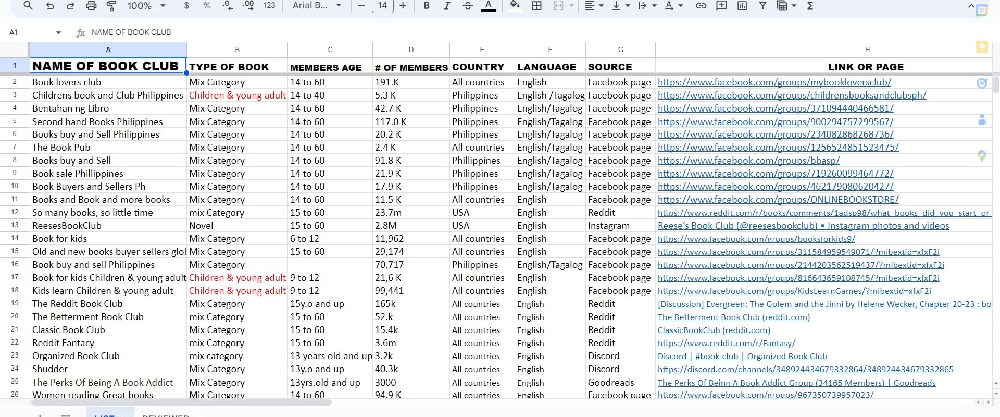Decrease font size with minus button
The height and width of the screenshot is (417, 1000).
[x=361, y=6]
